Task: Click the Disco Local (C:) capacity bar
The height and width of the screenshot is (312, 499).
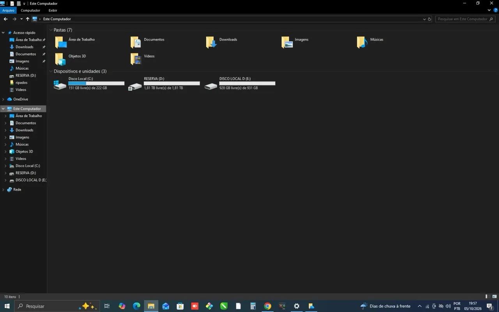Action: click(96, 83)
